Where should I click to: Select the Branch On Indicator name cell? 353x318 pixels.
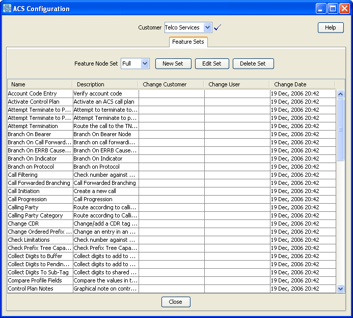click(x=40, y=158)
